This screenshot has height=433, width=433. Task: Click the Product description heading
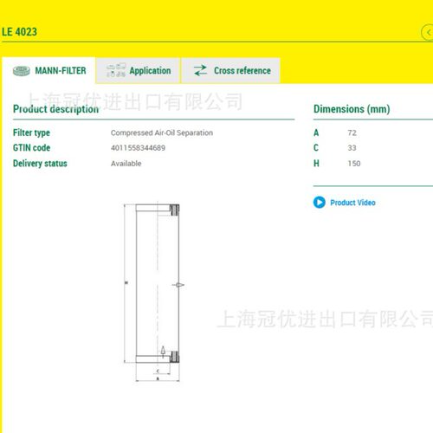point(55,109)
